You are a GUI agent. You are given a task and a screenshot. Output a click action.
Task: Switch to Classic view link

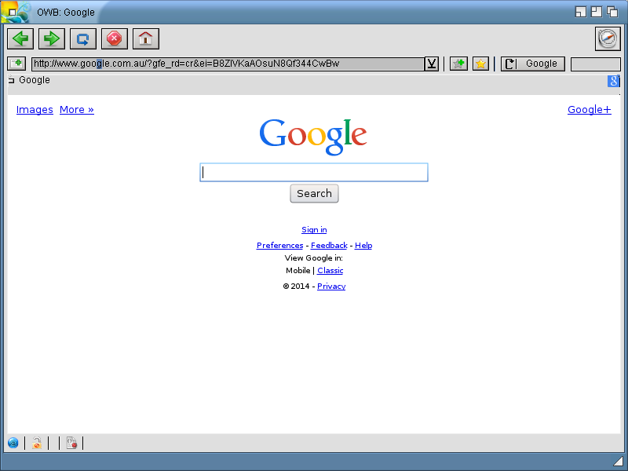(x=330, y=271)
